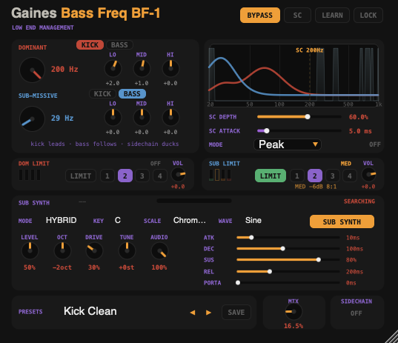
Task: Select KICK as the Dominant source
Action: click(90, 45)
